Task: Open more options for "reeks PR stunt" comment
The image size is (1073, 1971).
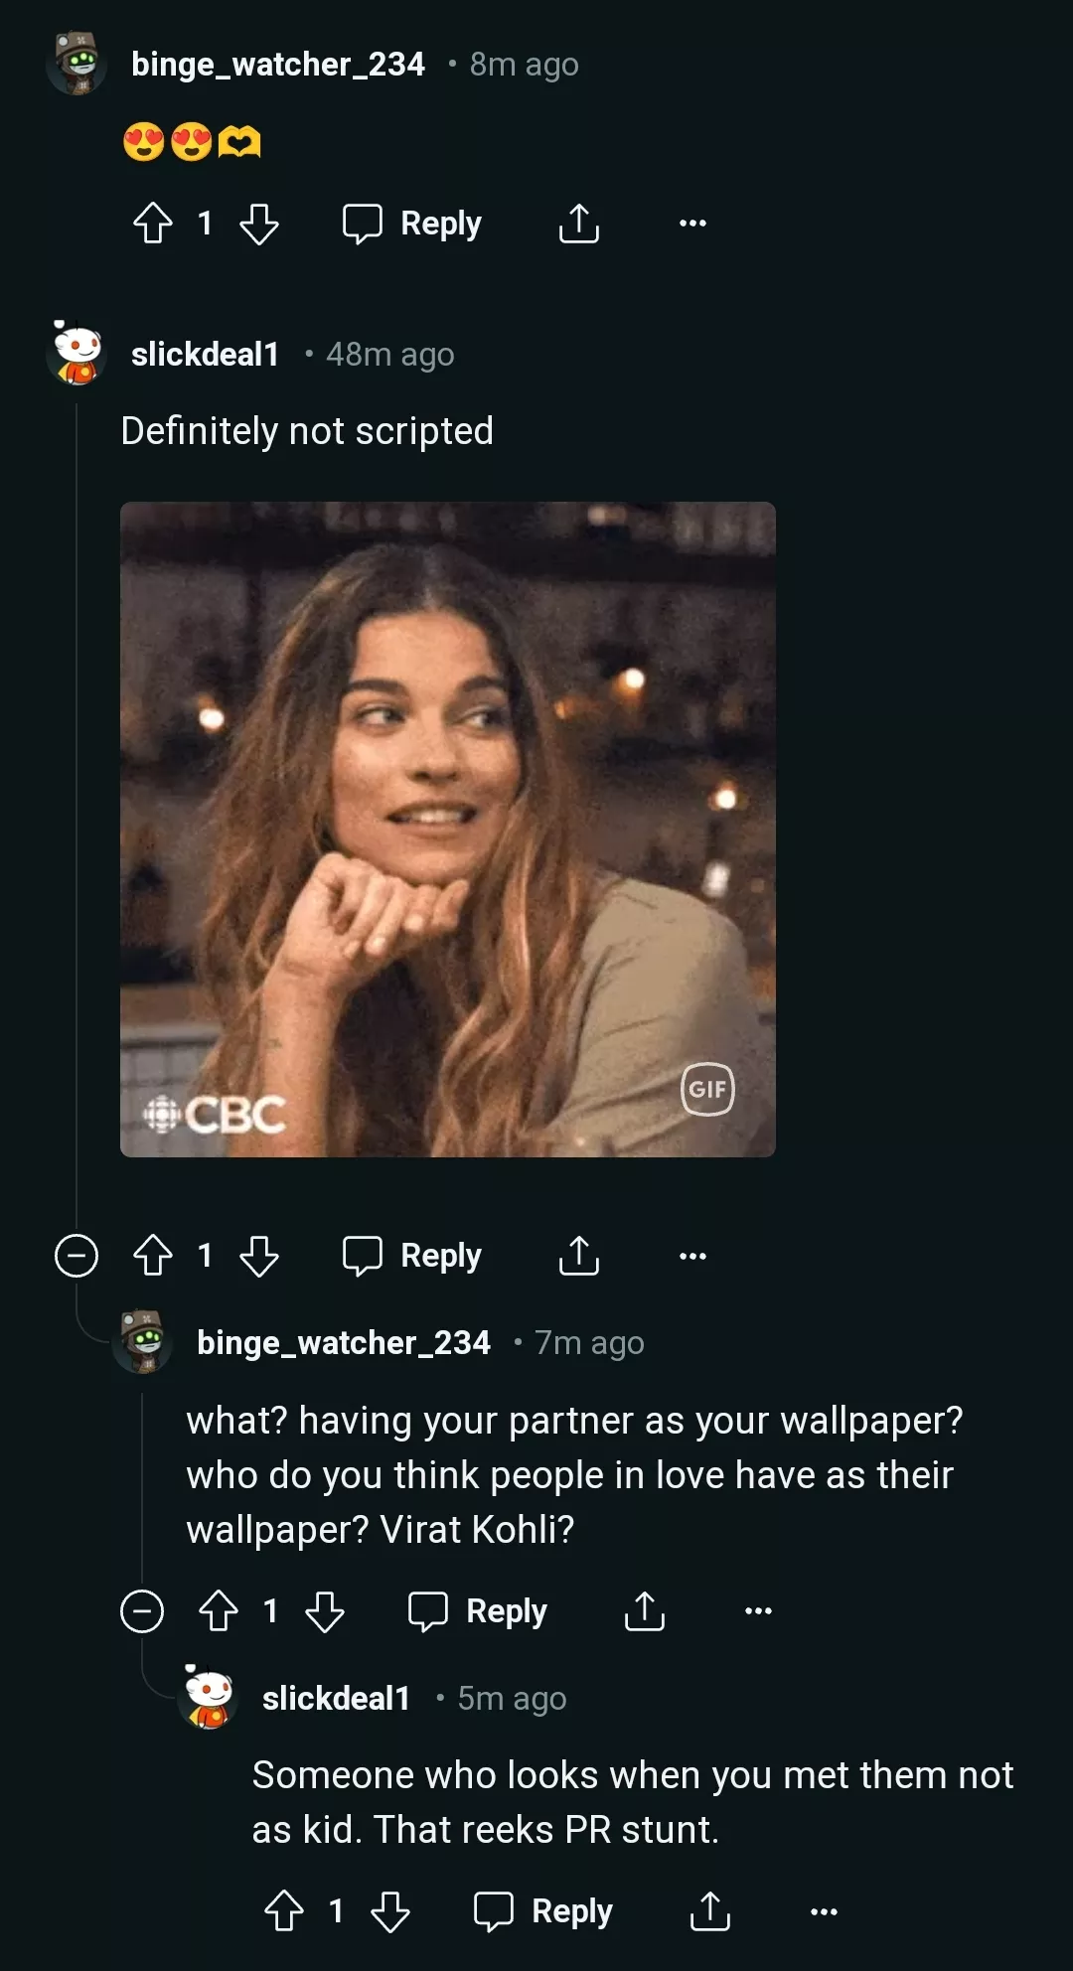Action: point(824,1911)
